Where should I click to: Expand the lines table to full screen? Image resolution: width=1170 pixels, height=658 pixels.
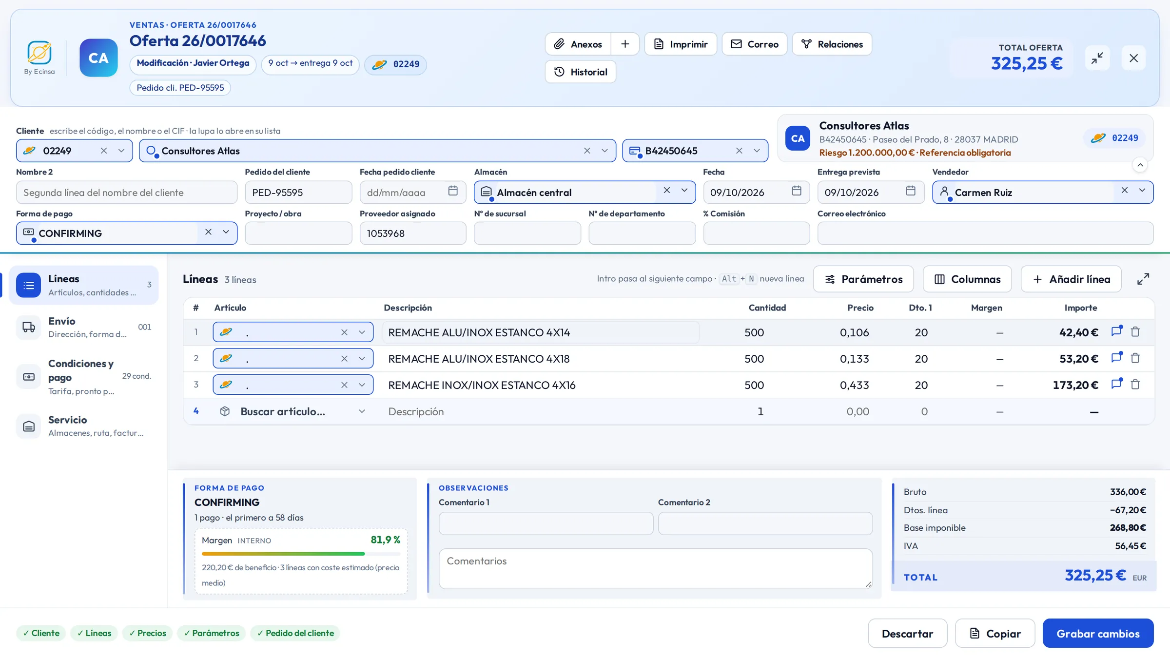click(x=1143, y=279)
